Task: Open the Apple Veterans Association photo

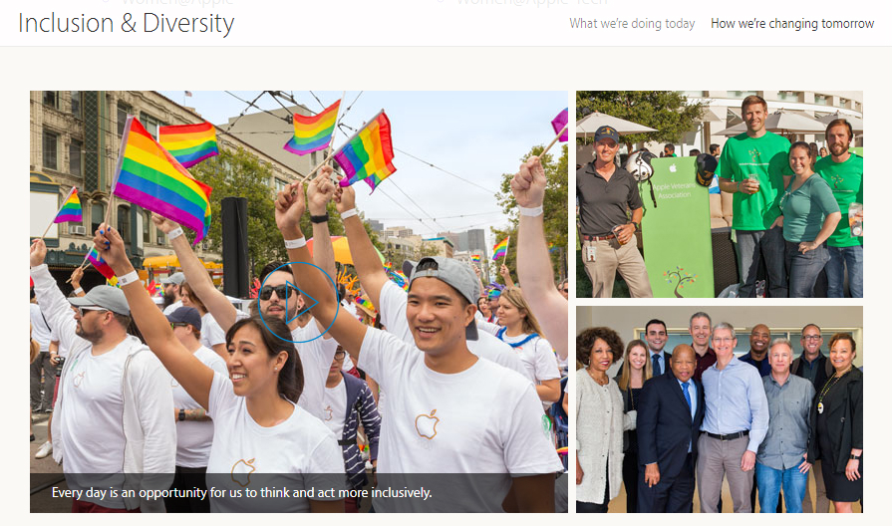Action: 719,194
